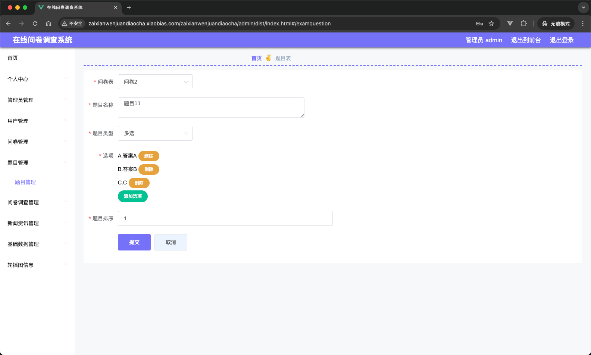Image resolution: width=591 pixels, height=355 pixels.
Task: Bookmark this page with star icon
Action: pyautogui.click(x=491, y=24)
